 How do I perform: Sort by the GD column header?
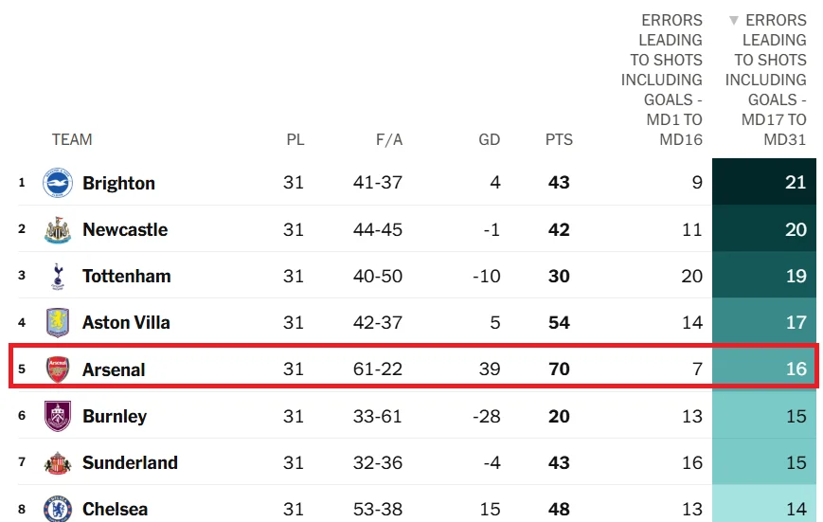(489, 140)
